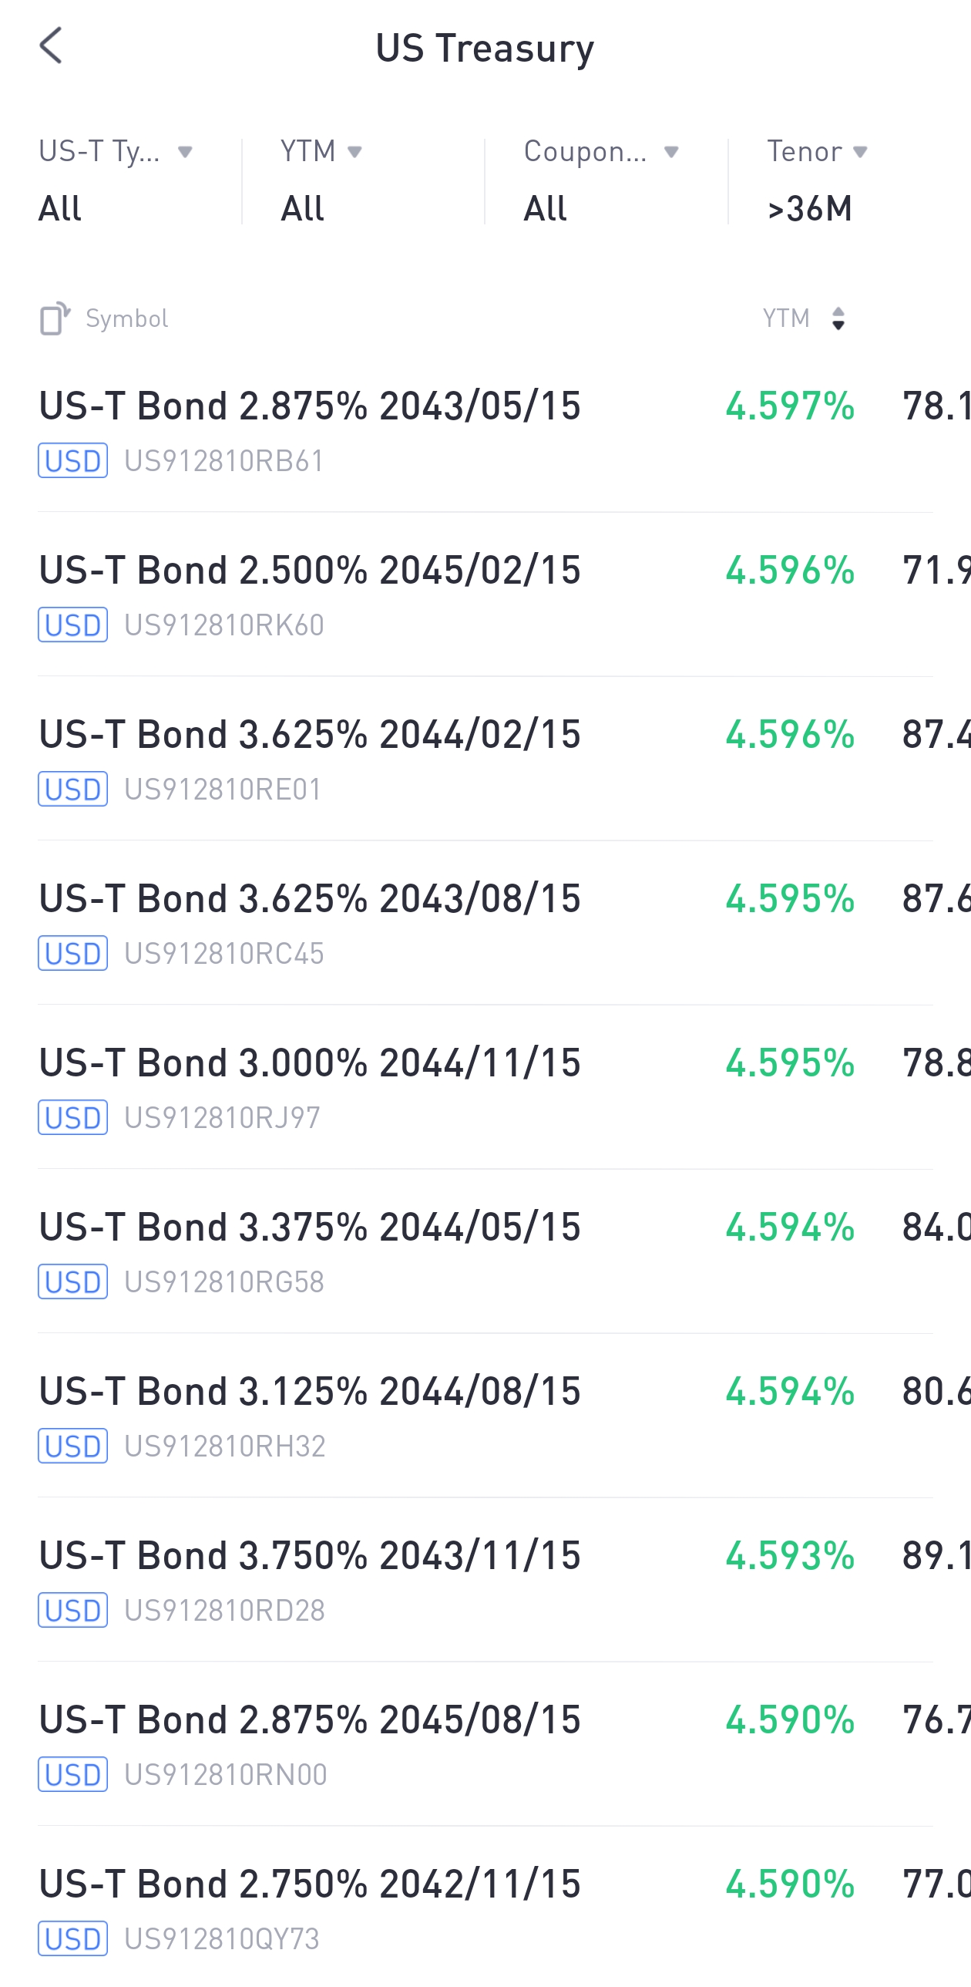This screenshot has width=971, height=1987.
Task: Open the US-T Type filter dropdown
Action: [116, 179]
